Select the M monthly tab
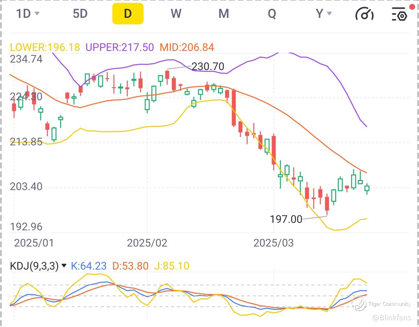Image resolution: width=419 pixels, height=327 pixels. click(x=223, y=14)
